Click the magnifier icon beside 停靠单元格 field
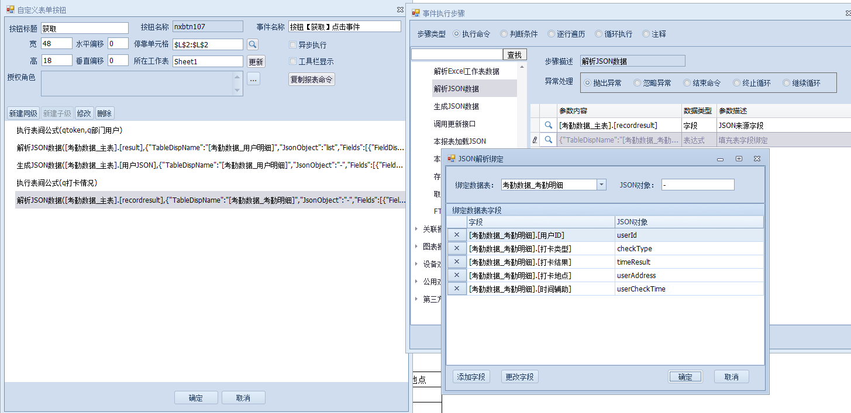 252,44
